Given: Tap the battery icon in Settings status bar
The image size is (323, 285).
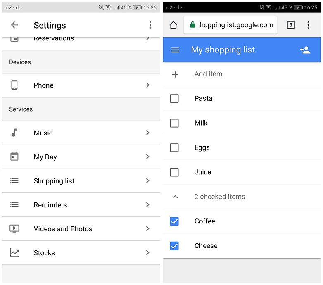Looking at the screenshot, I should 138,7.
